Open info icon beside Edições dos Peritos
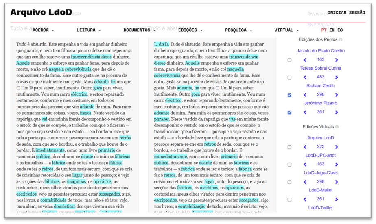Image resolution: width=376 pixels, height=224 pixels. 341,39
